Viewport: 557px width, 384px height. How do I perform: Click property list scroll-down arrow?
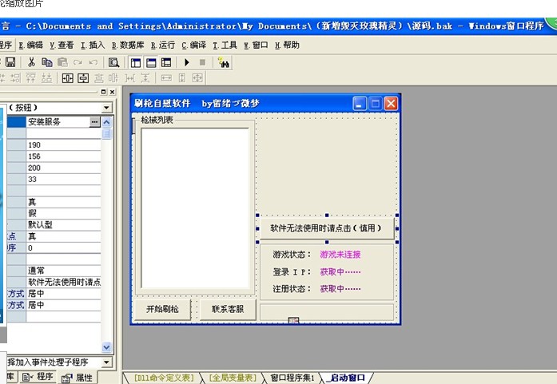click(x=106, y=346)
